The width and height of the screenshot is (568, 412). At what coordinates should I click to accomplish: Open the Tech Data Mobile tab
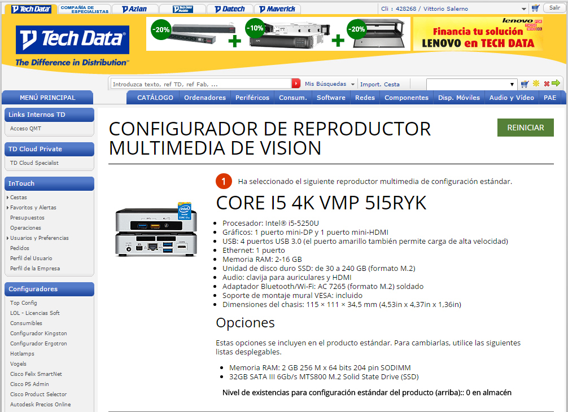pyautogui.click(x=182, y=9)
